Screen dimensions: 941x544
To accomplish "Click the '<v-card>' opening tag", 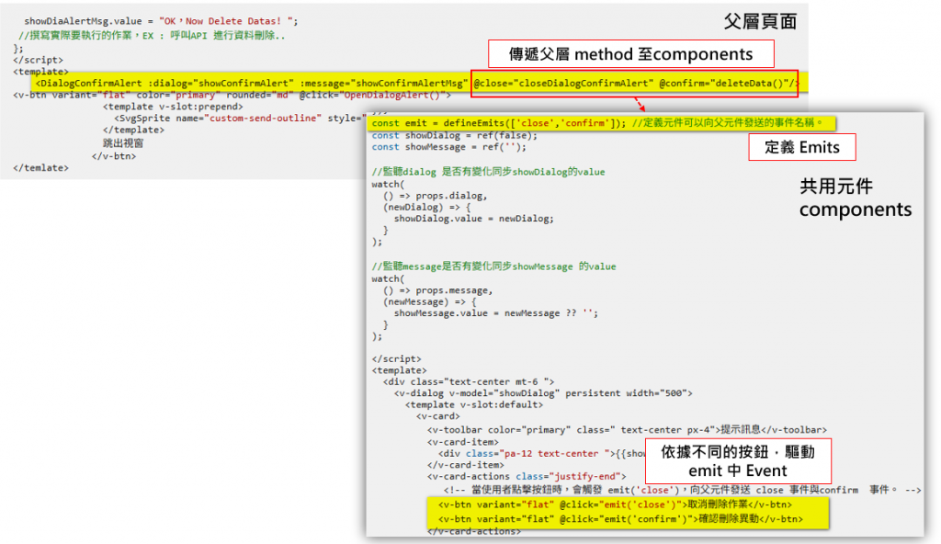I will (x=438, y=416).
